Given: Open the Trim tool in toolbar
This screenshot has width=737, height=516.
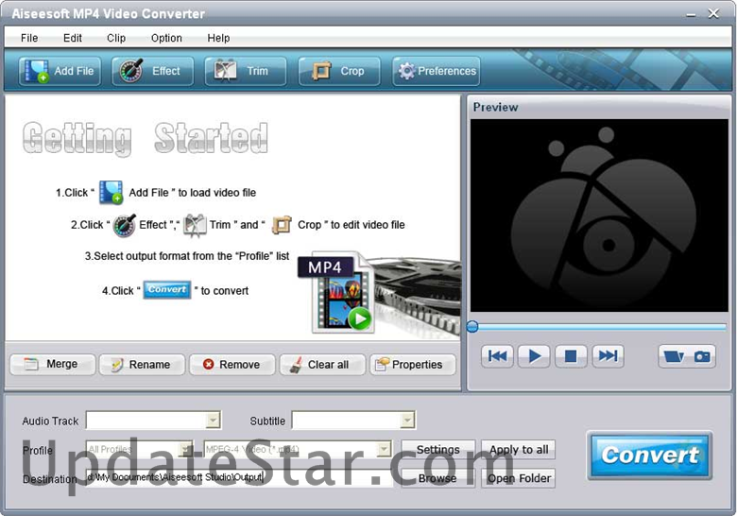Looking at the screenshot, I should pos(245,72).
